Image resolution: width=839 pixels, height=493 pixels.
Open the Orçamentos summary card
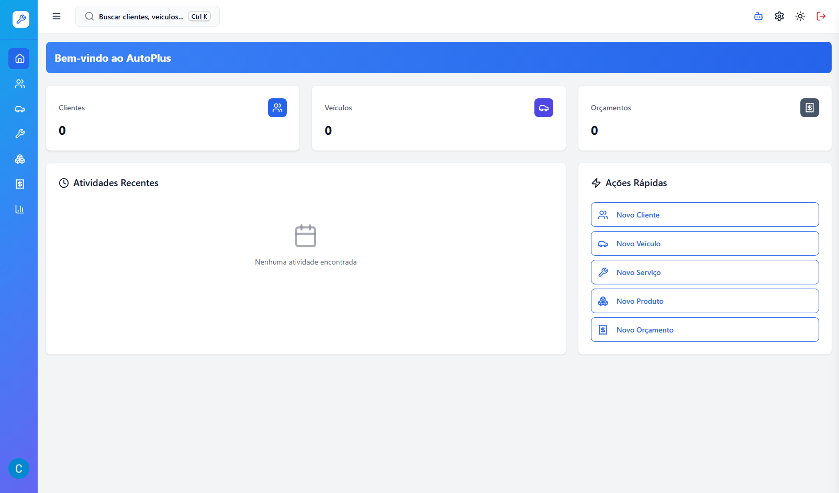(x=704, y=119)
